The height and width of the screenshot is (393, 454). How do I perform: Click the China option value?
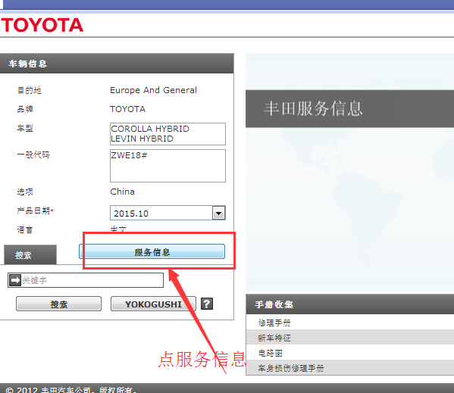[122, 192]
